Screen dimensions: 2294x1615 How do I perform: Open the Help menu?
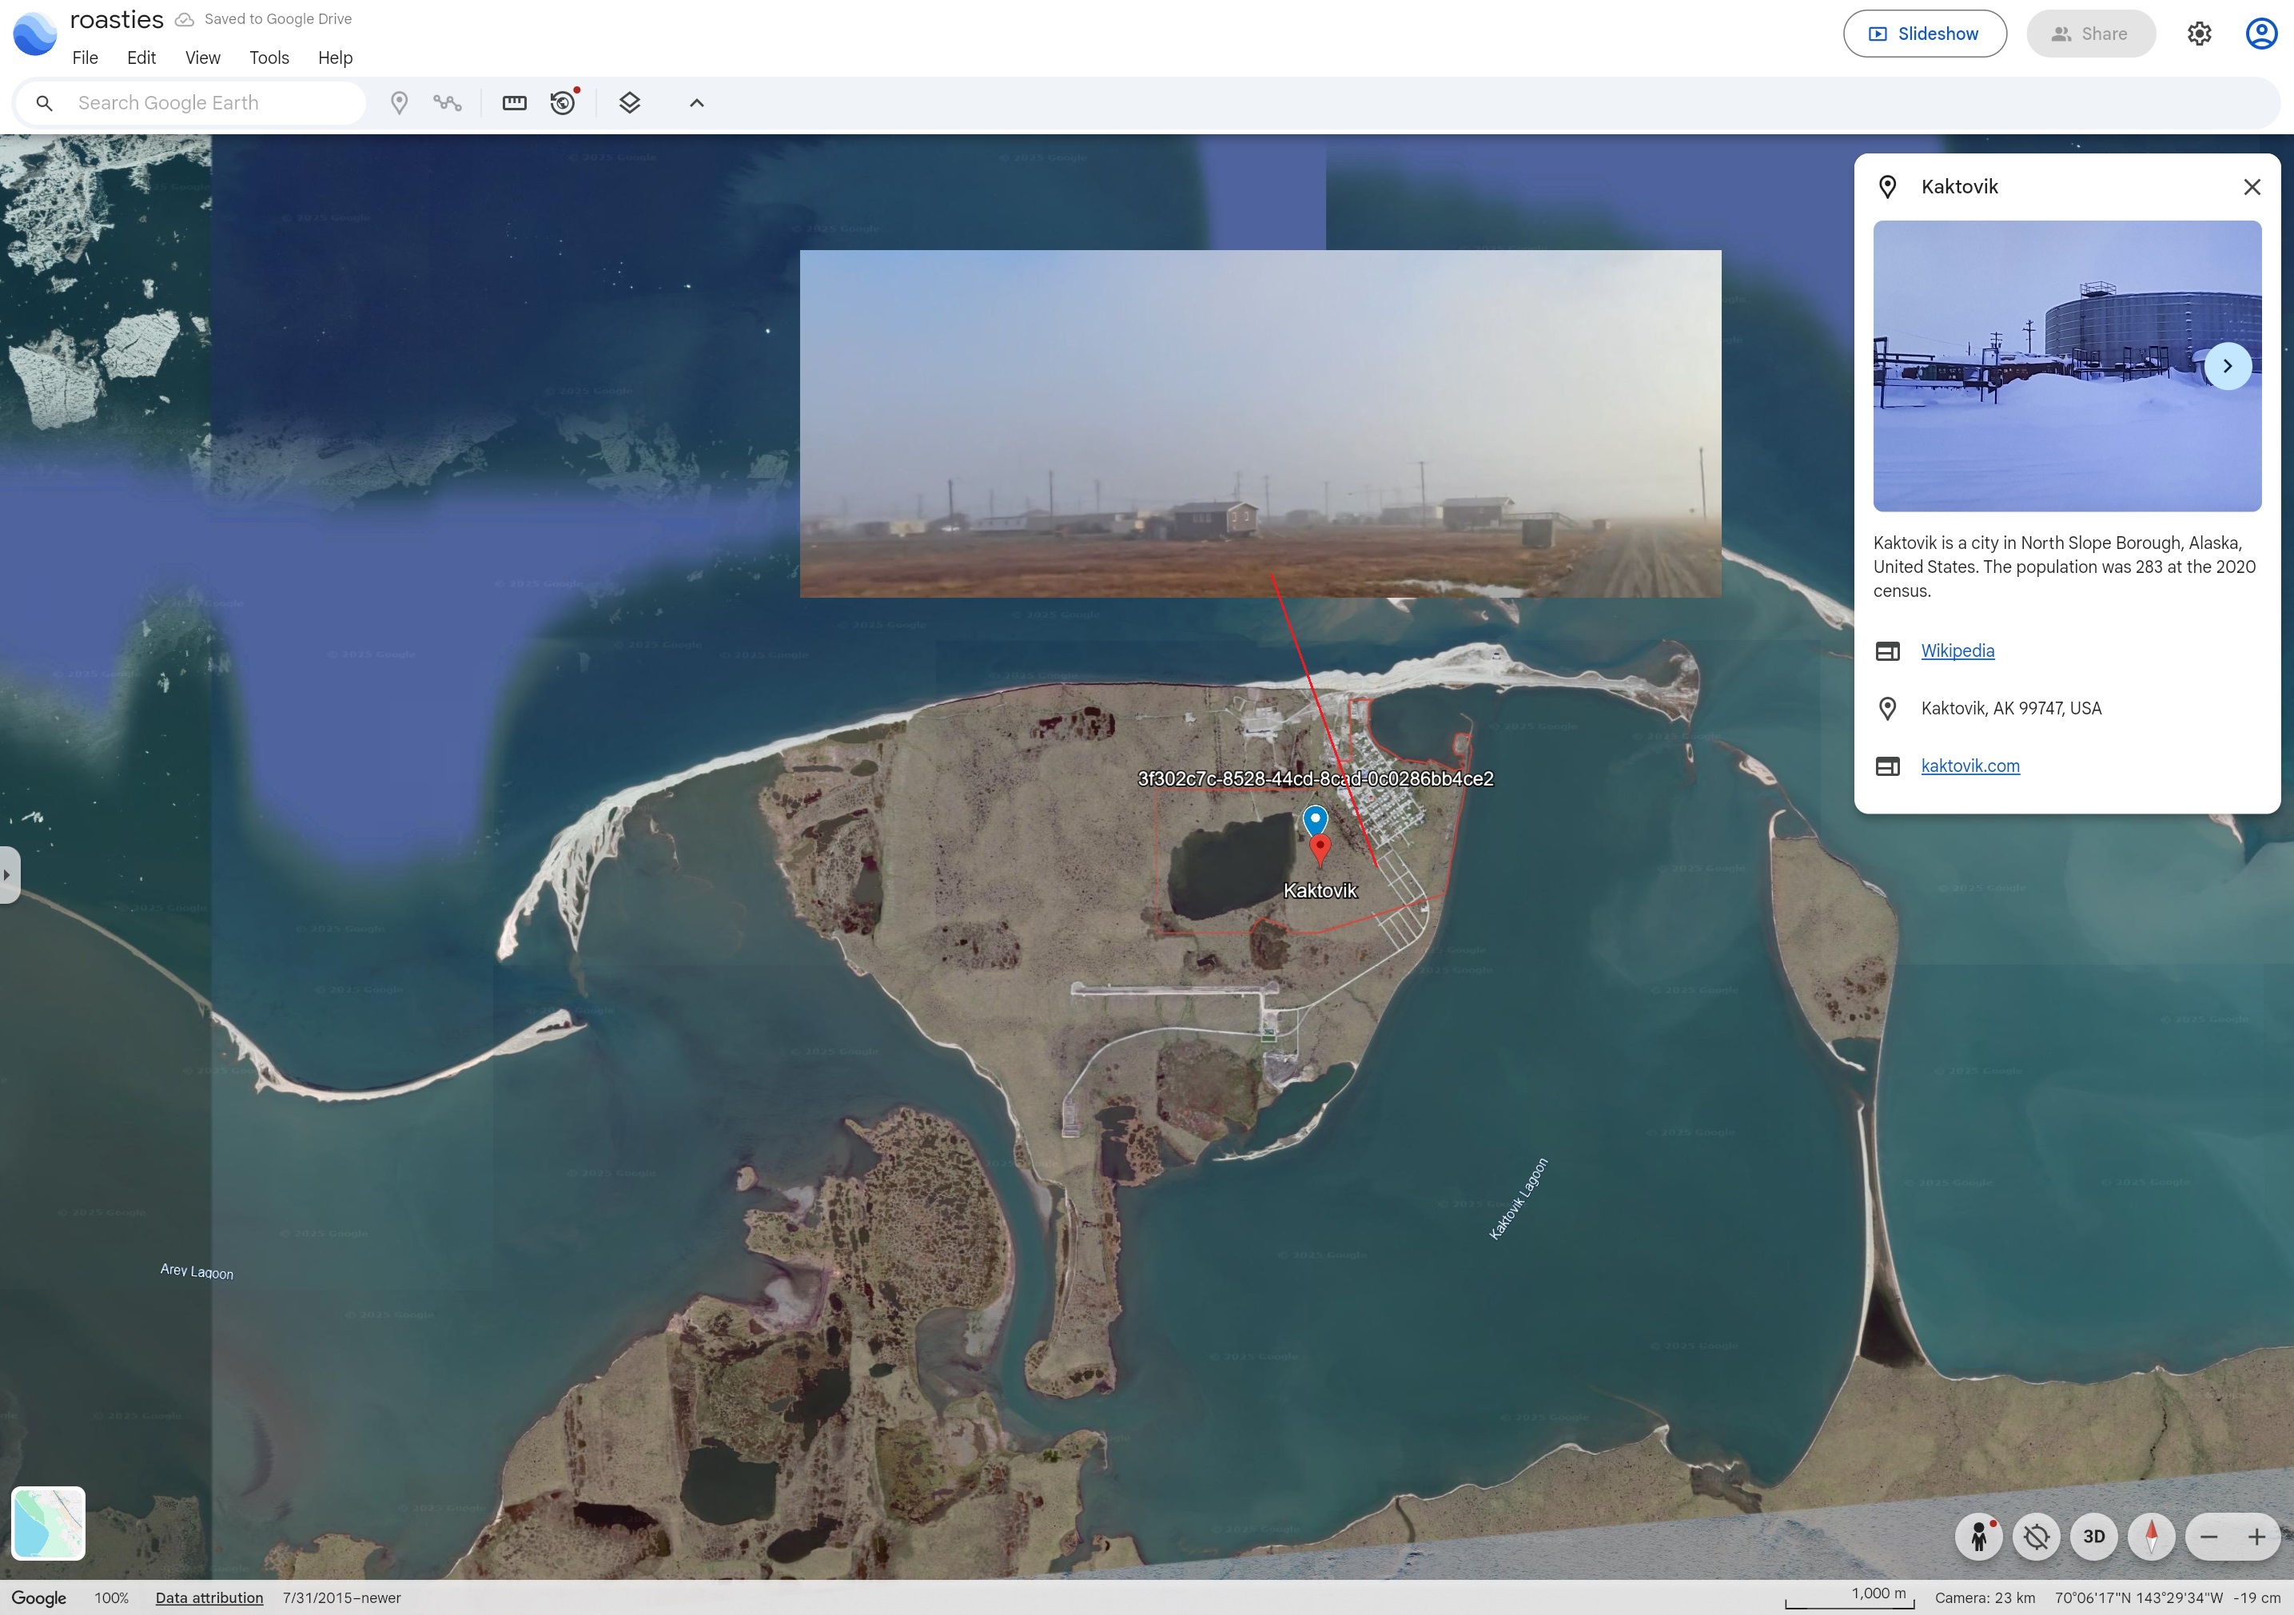(x=336, y=58)
